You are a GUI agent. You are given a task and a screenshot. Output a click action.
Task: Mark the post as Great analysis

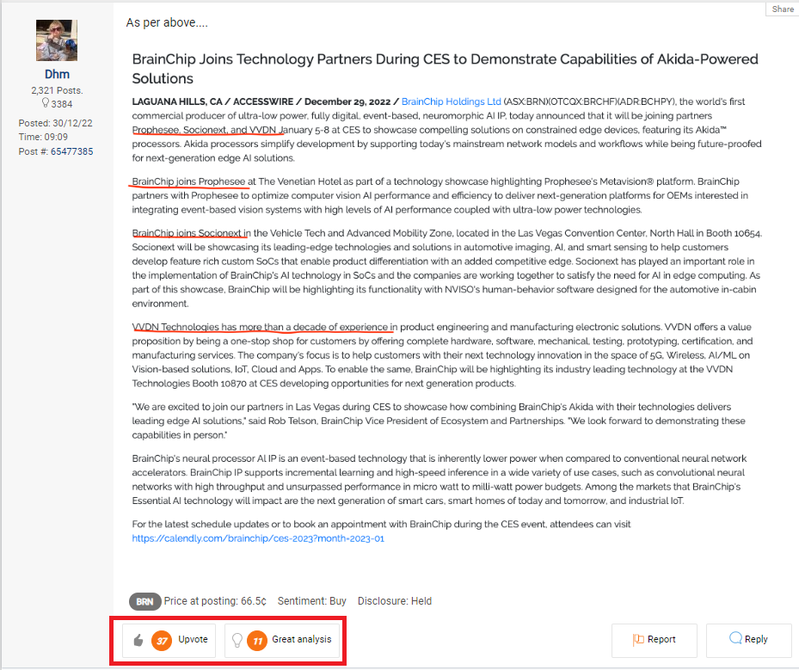tap(301, 639)
